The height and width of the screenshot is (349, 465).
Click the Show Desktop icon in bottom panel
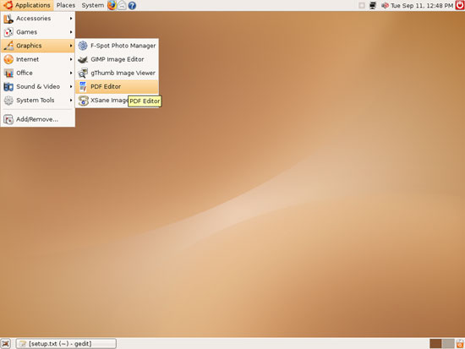click(x=5, y=343)
